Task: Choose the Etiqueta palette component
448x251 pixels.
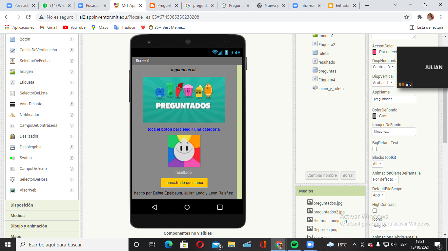Action: (x=27, y=82)
